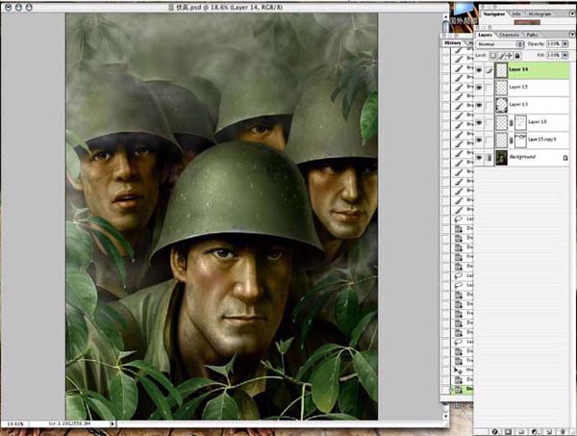Open the Fill slider arrow
This screenshot has width=577, height=436.
click(x=564, y=55)
